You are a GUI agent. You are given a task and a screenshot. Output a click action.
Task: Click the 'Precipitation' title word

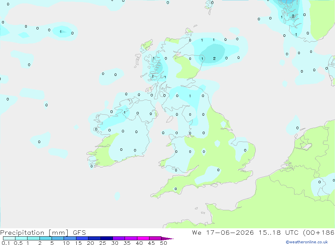22,233
